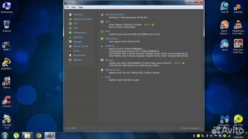Click the Audio heading in summary panel

click(x=108, y=77)
